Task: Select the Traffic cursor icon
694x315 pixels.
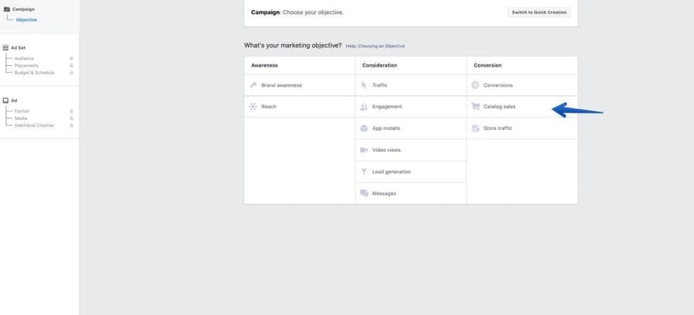Action: [364, 85]
